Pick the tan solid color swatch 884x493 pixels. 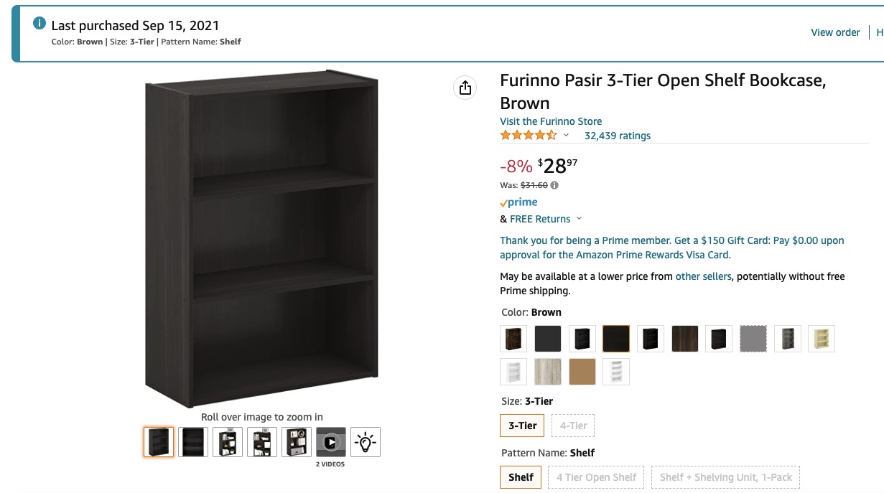click(x=582, y=372)
